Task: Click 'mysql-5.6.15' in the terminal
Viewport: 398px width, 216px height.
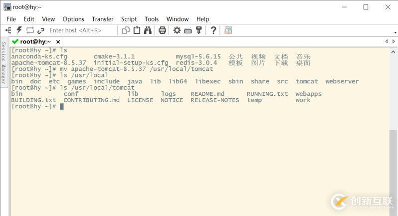Action: pos(198,56)
